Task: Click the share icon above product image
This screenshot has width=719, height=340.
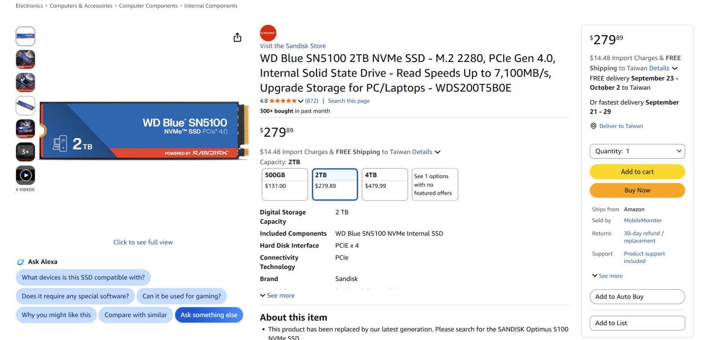Action: coord(237,37)
